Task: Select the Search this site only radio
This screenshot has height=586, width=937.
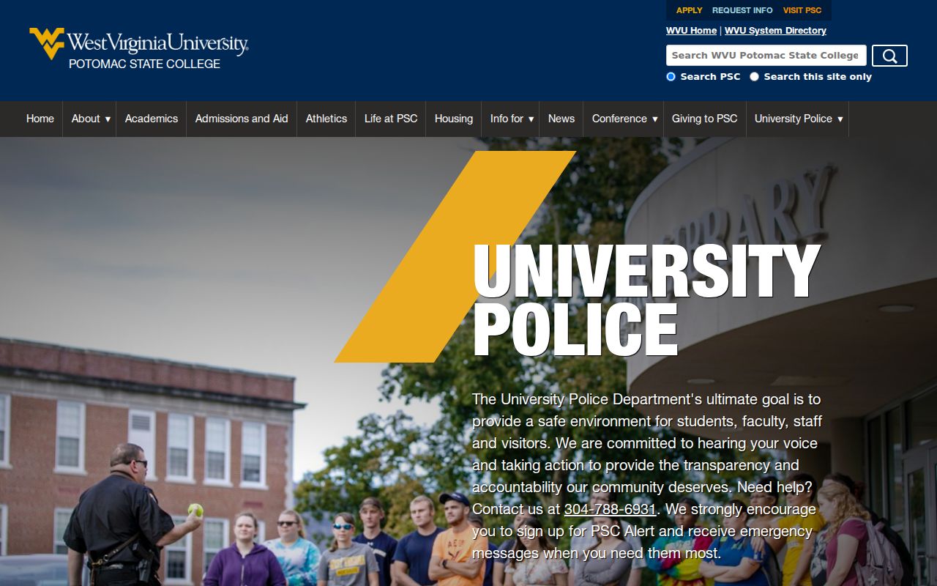Action: pyautogui.click(x=754, y=76)
